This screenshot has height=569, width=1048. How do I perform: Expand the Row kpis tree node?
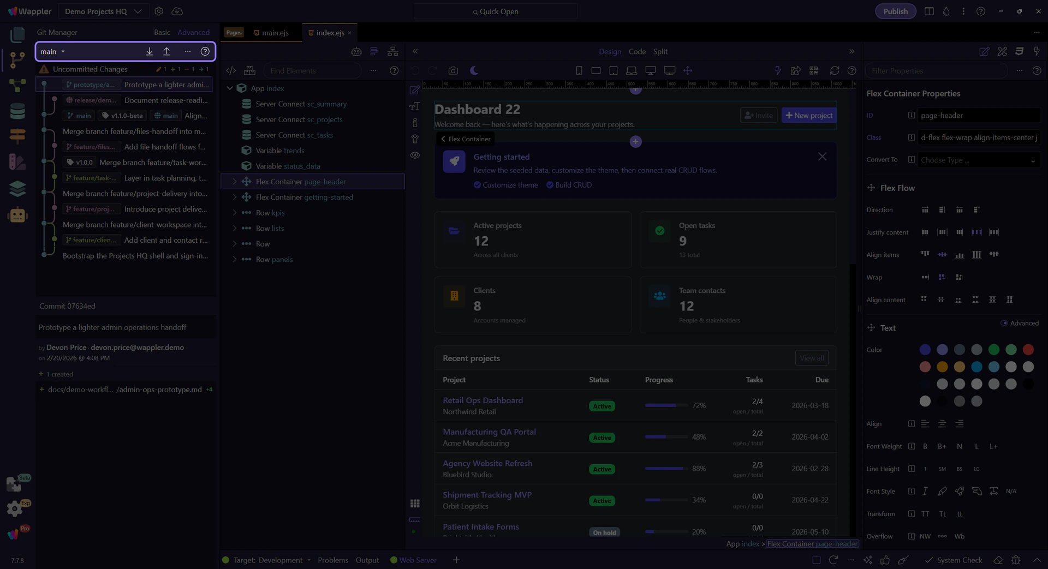point(235,213)
